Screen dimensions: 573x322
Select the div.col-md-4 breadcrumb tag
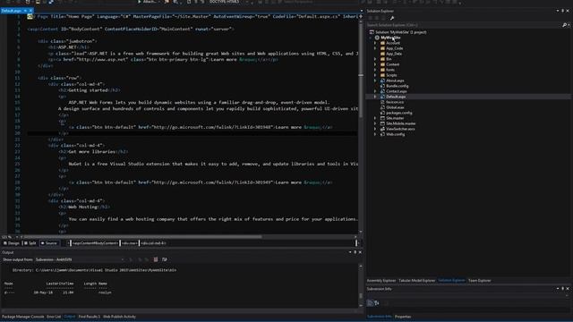click(153, 243)
